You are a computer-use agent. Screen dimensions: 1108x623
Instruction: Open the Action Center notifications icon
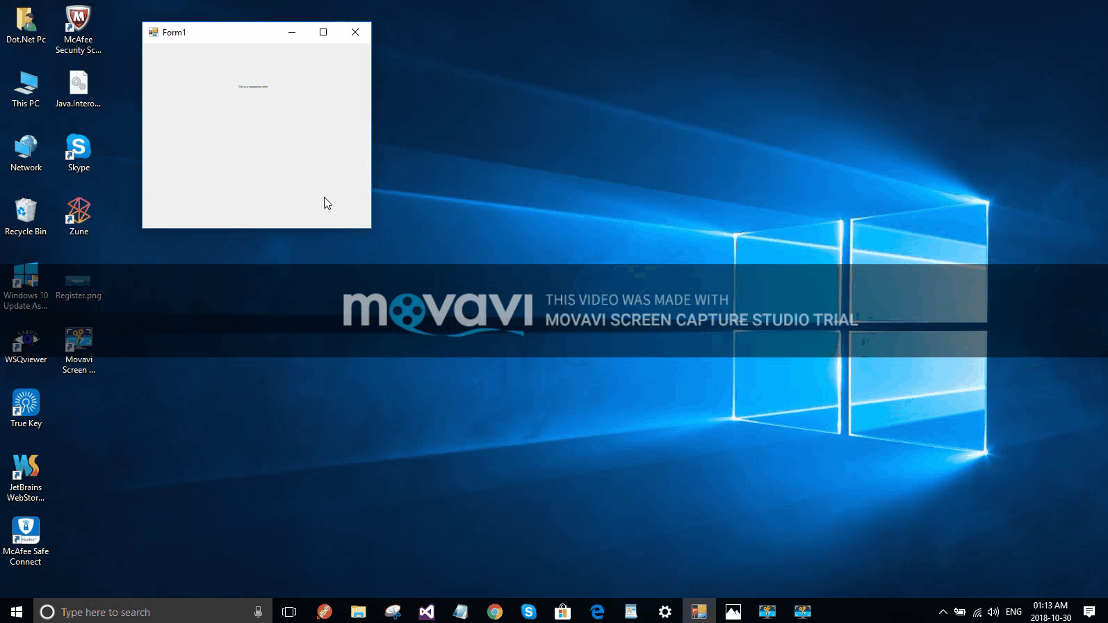click(1089, 612)
